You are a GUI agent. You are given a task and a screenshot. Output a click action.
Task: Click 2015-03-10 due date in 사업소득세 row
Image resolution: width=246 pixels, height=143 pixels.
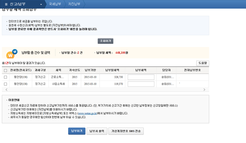pyautogui.click(x=90, y=84)
